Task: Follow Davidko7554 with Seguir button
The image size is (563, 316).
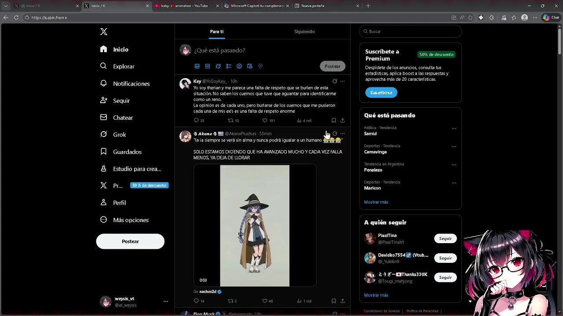Action: (x=445, y=258)
